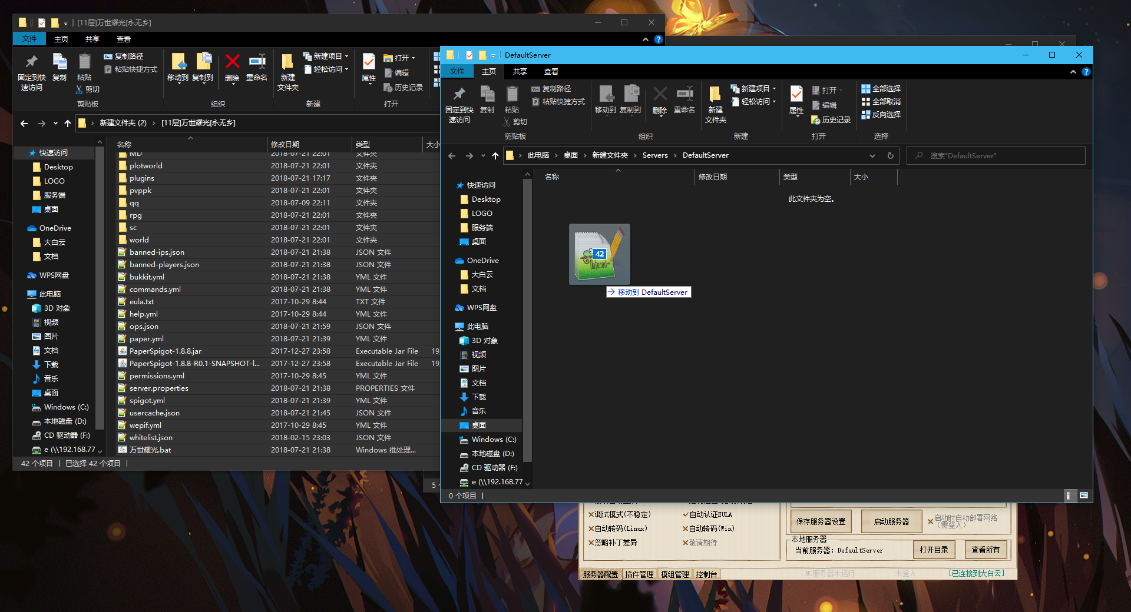Open 文件 menu in DefaultServer window
The image size is (1131, 612).
coord(457,72)
